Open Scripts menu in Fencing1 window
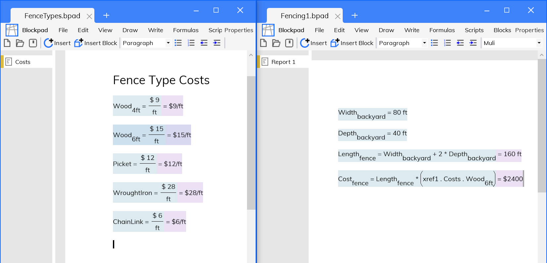The width and height of the screenshot is (547, 263). point(474,30)
